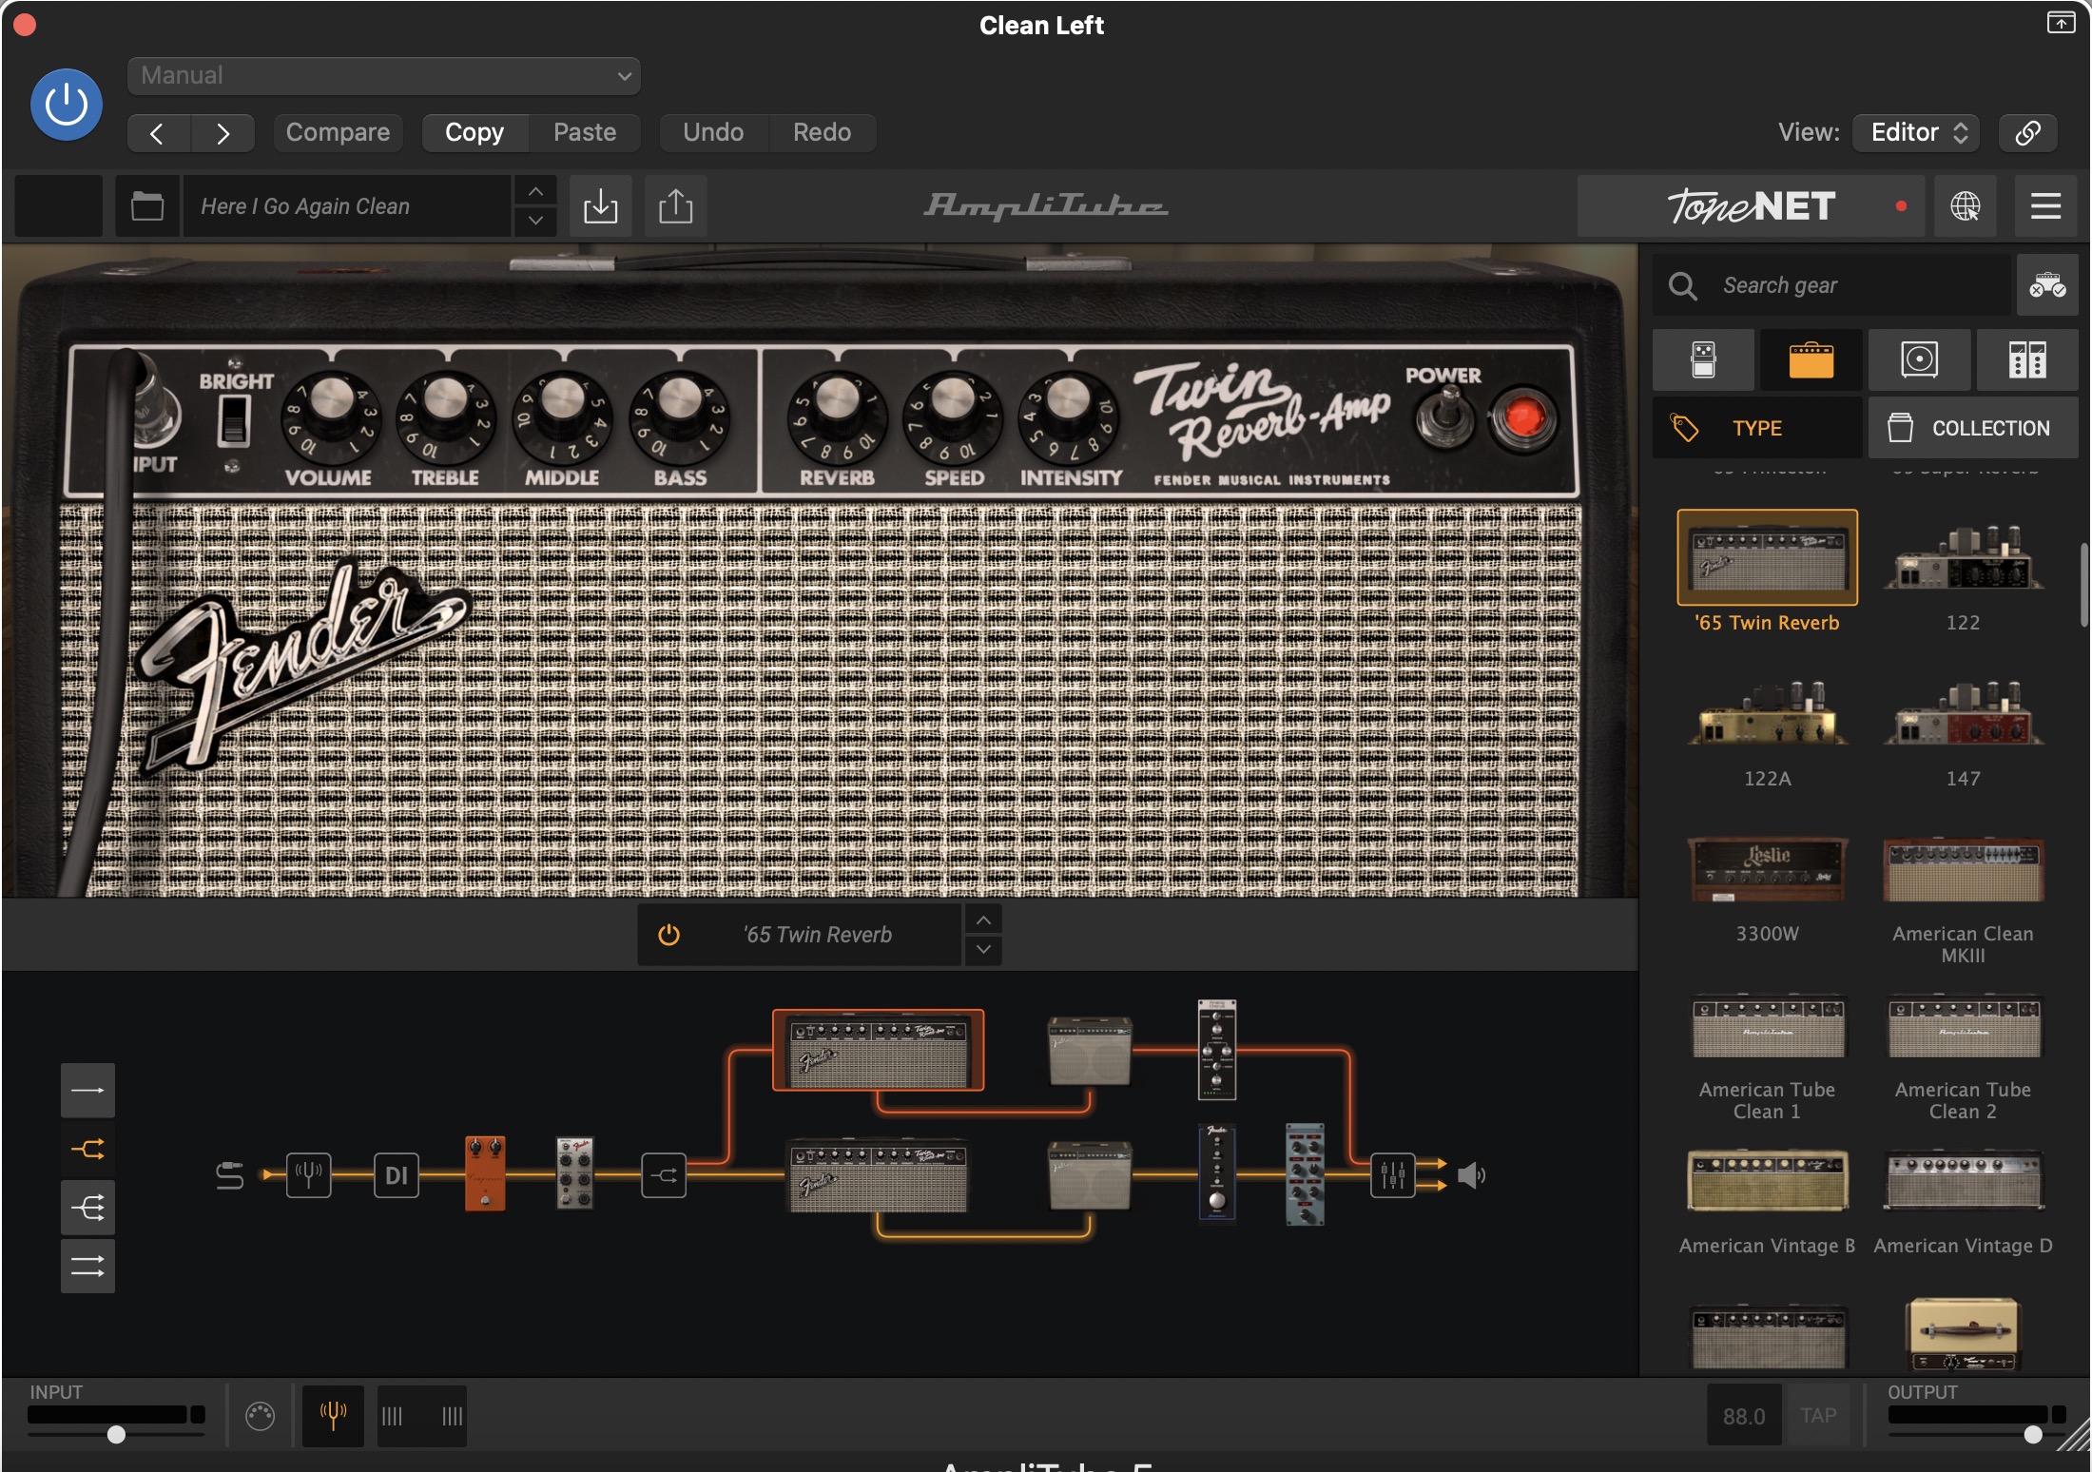This screenshot has width=2092, height=1472.
Task: Click the Search gear field
Action: 1831,285
